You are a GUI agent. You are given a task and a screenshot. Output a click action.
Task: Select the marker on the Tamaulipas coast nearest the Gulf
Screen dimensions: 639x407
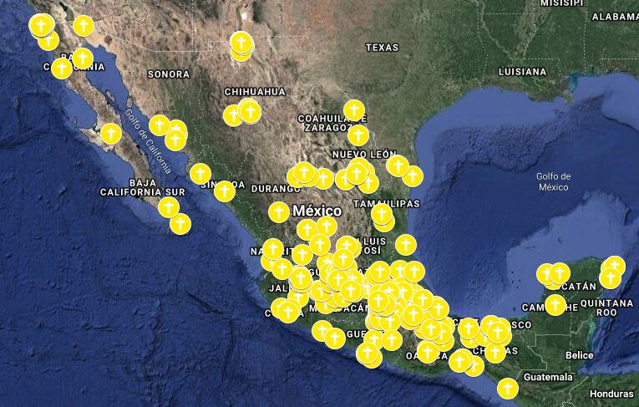point(413,176)
